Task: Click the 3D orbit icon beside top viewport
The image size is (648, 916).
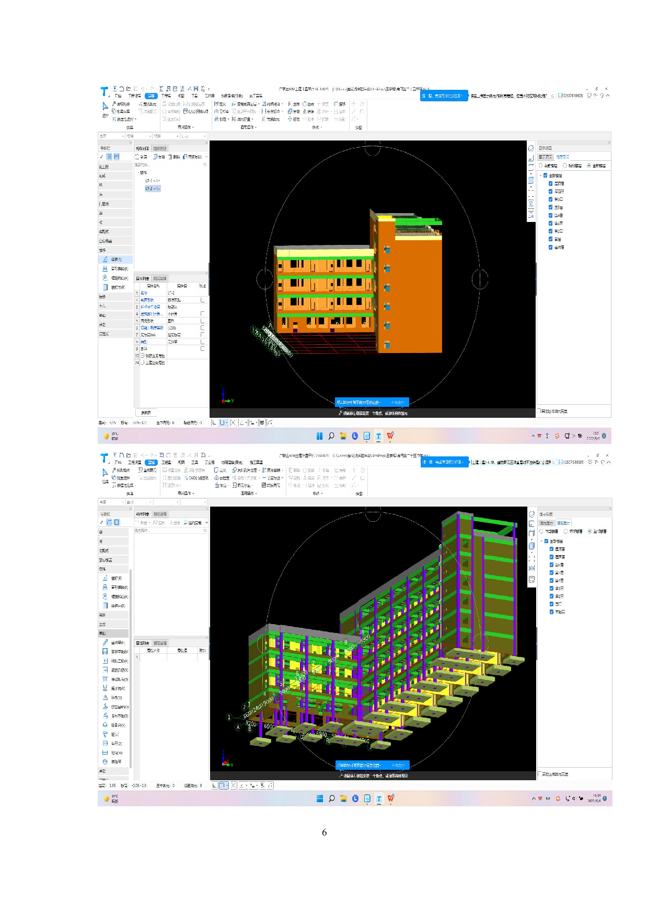Action: [531, 149]
